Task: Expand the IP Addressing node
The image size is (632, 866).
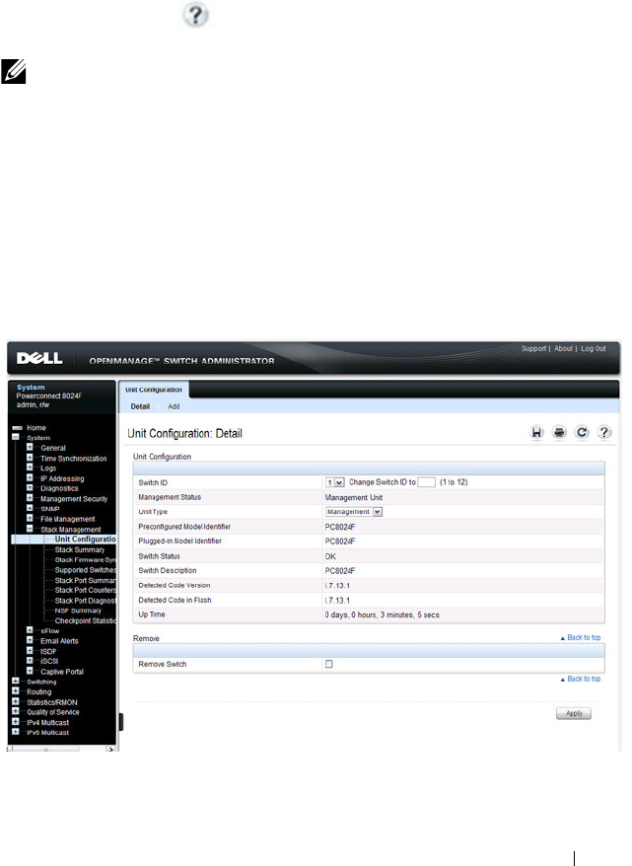Action: click(x=30, y=477)
